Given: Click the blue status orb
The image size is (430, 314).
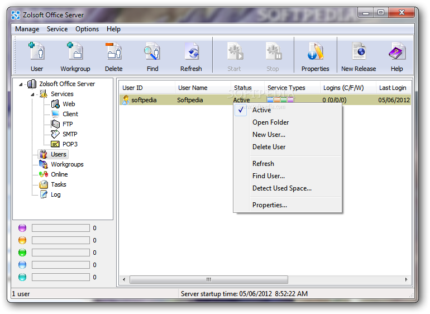Looking at the screenshot, I should click(x=22, y=265).
